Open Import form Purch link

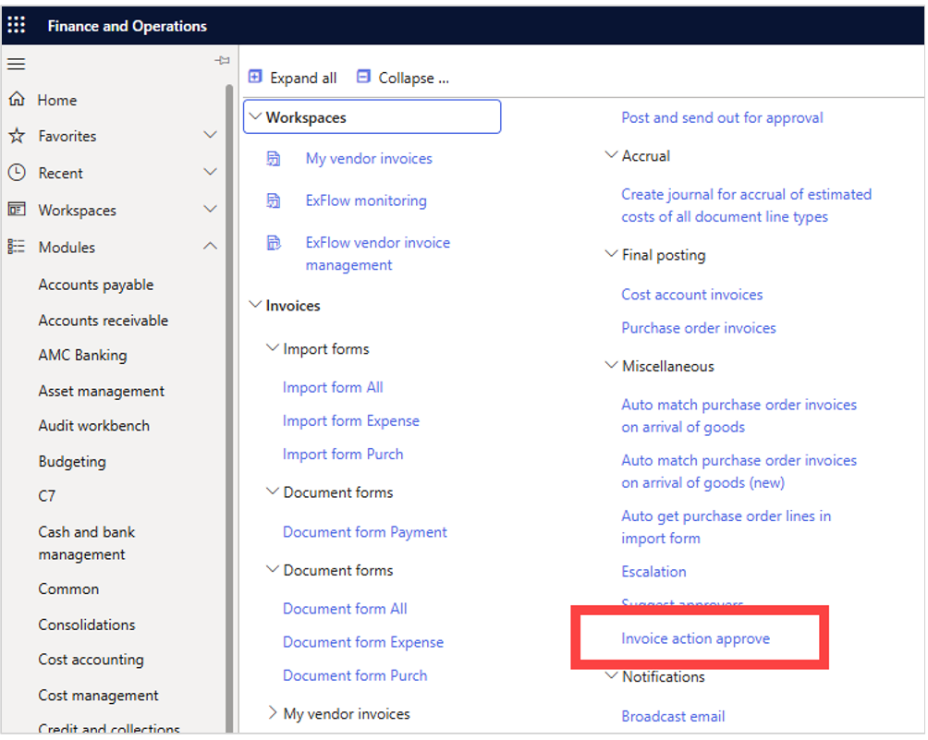343,454
